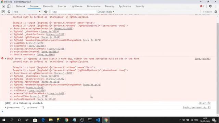Screen dimensions: 219x123
Task: Open the battery status tray icon
Action: [188, 120]
